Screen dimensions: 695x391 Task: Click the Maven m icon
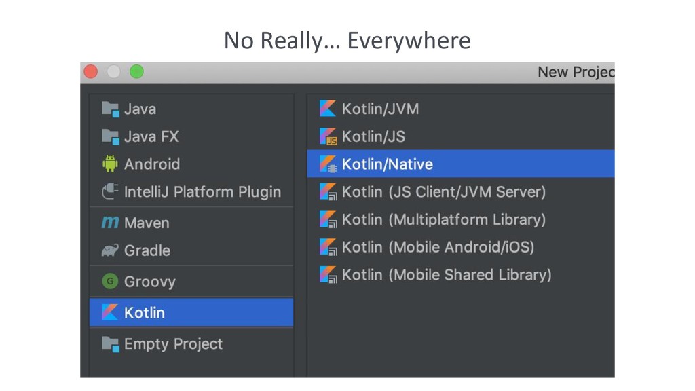(110, 222)
